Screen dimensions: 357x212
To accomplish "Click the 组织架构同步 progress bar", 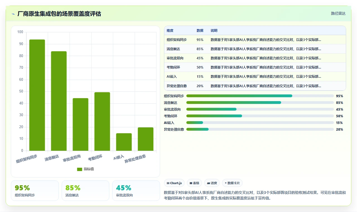I will 260,96.
